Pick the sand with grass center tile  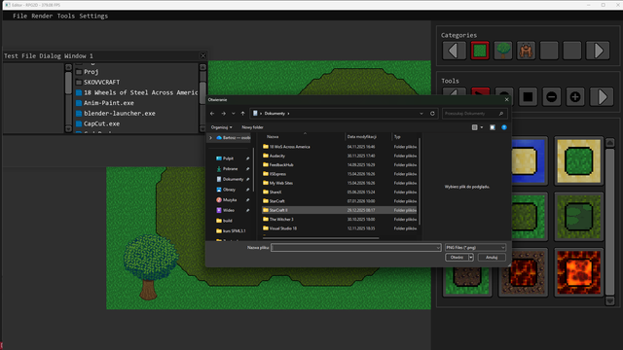click(578, 160)
